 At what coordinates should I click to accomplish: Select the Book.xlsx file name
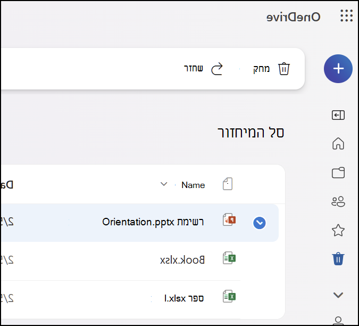tap(182, 260)
